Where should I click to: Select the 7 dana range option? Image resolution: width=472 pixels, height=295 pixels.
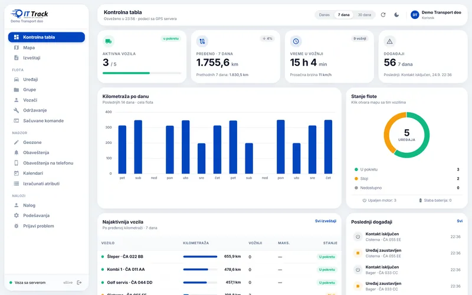click(343, 15)
